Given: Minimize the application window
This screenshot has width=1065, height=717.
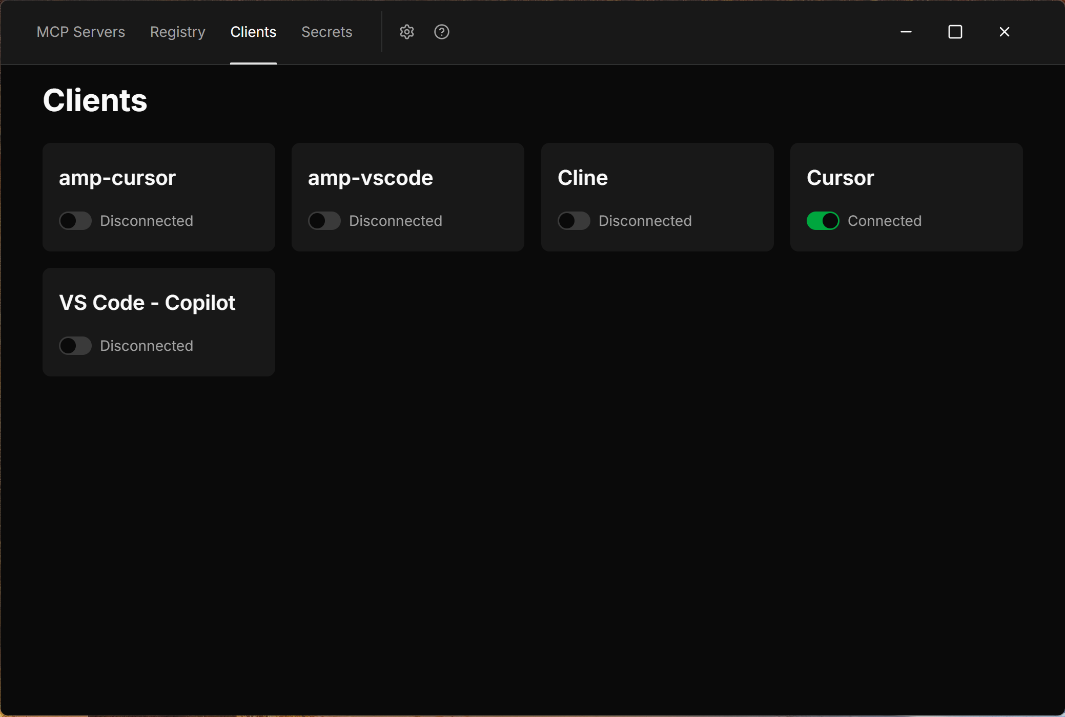Looking at the screenshot, I should point(905,32).
